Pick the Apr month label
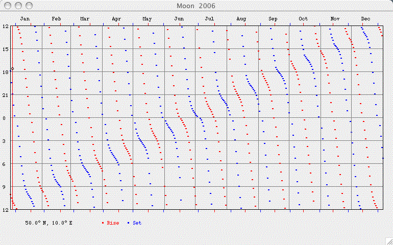The height and width of the screenshot is (245, 393). point(116,19)
